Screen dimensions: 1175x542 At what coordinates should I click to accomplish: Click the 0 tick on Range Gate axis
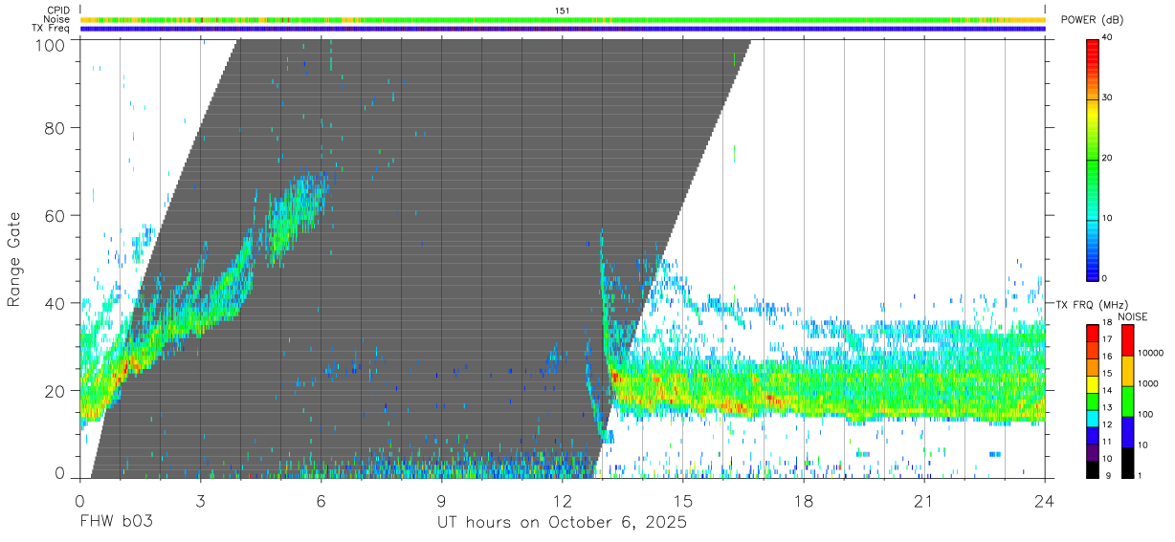click(60, 472)
